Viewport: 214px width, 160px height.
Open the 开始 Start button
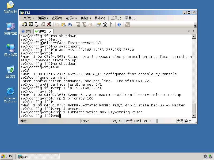point(7,156)
